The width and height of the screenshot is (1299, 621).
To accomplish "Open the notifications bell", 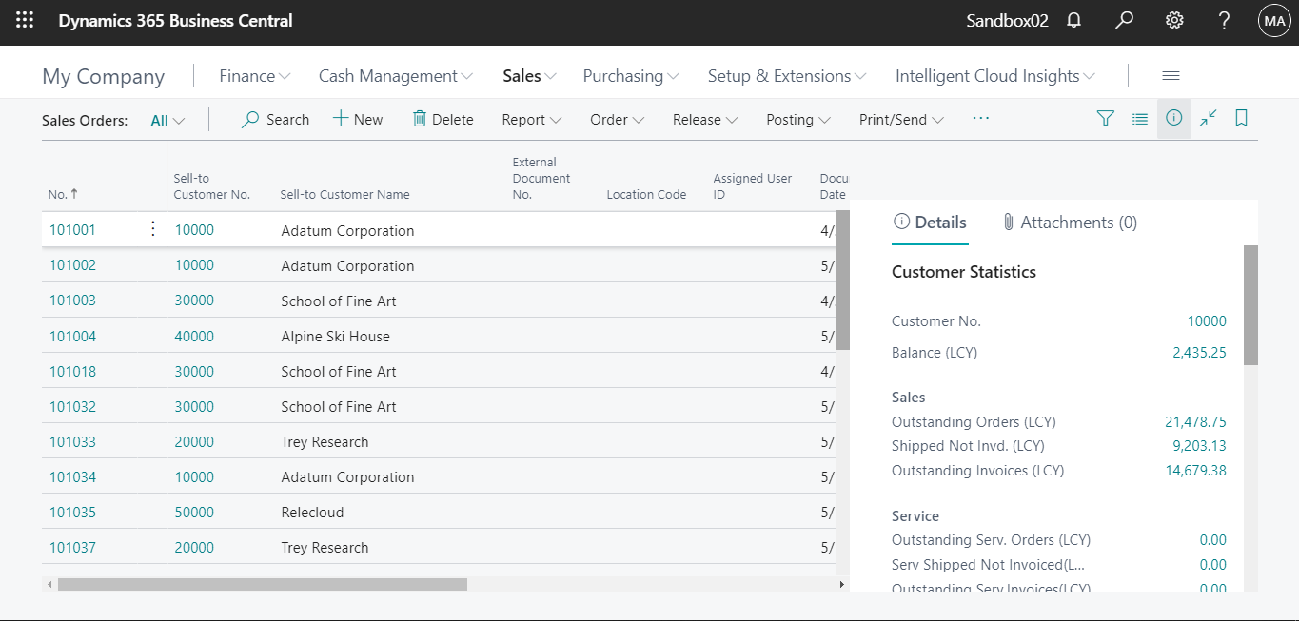I will (1073, 20).
